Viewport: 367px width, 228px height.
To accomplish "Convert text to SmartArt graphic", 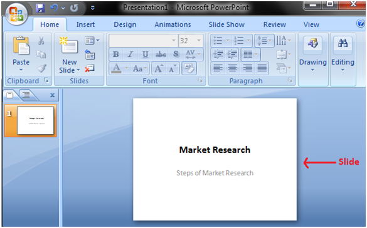I will [x=284, y=68].
